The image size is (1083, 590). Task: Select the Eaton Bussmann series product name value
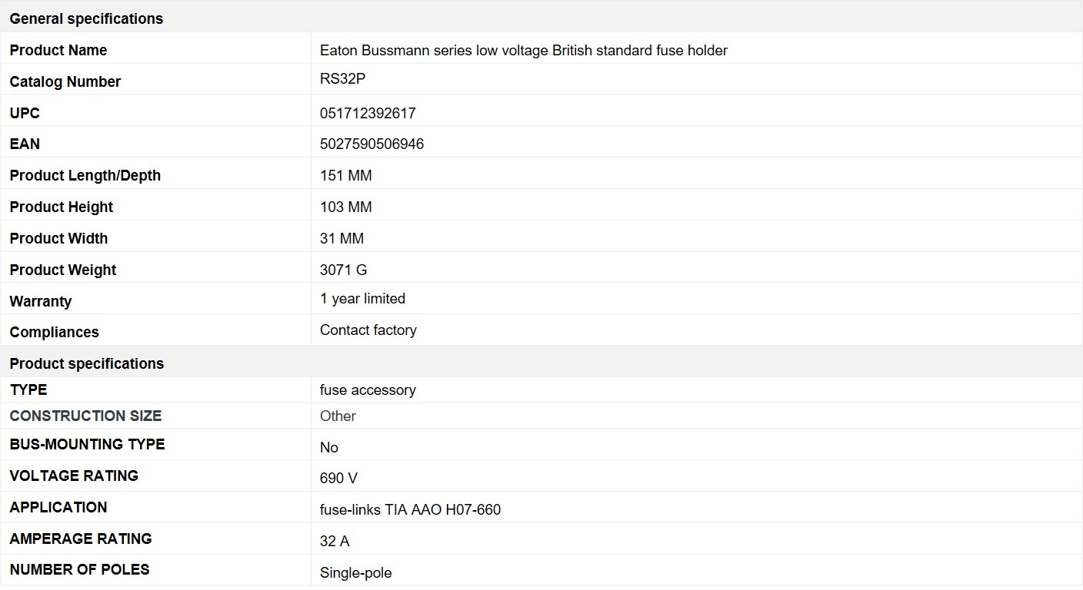click(524, 50)
